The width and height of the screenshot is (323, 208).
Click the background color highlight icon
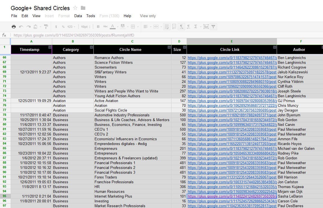click(x=123, y=26)
